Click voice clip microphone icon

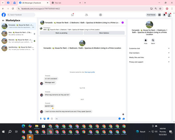41,119
